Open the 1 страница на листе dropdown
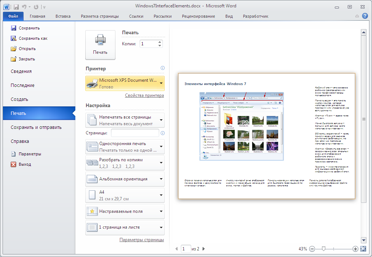Viewport: 372px width, 257px height. (125, 228)
